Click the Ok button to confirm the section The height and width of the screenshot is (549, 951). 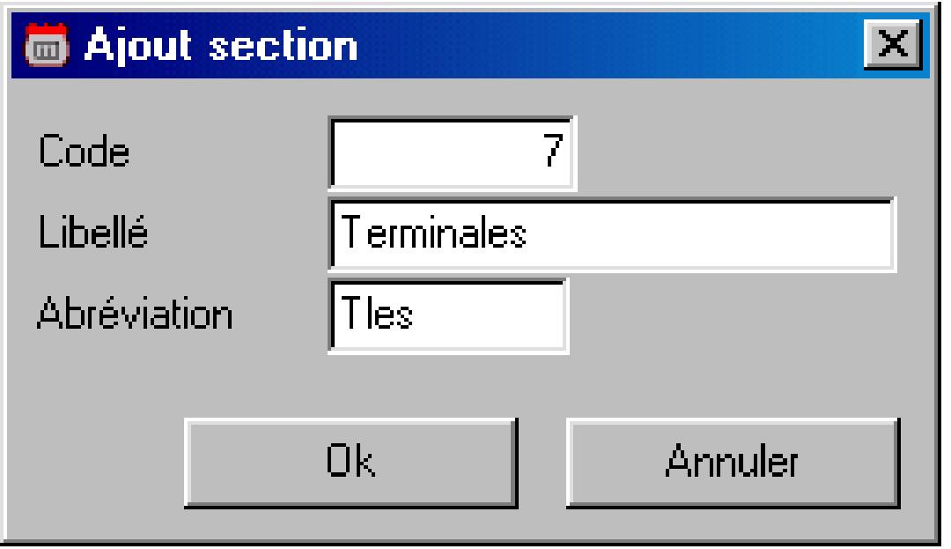point(352,459)
